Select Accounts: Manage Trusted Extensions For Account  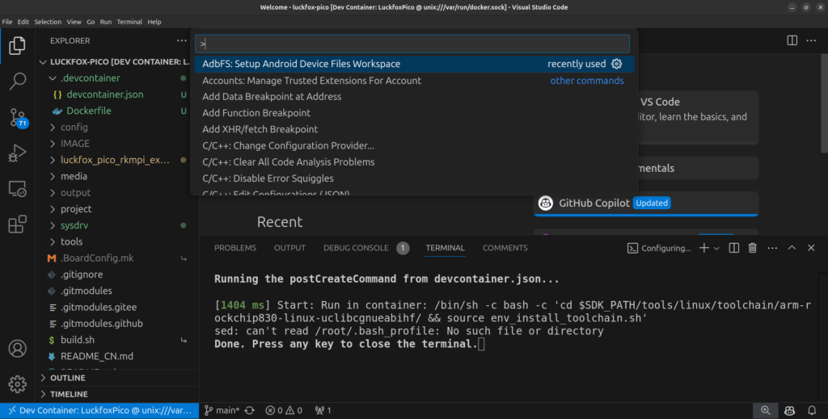point(415,81)
